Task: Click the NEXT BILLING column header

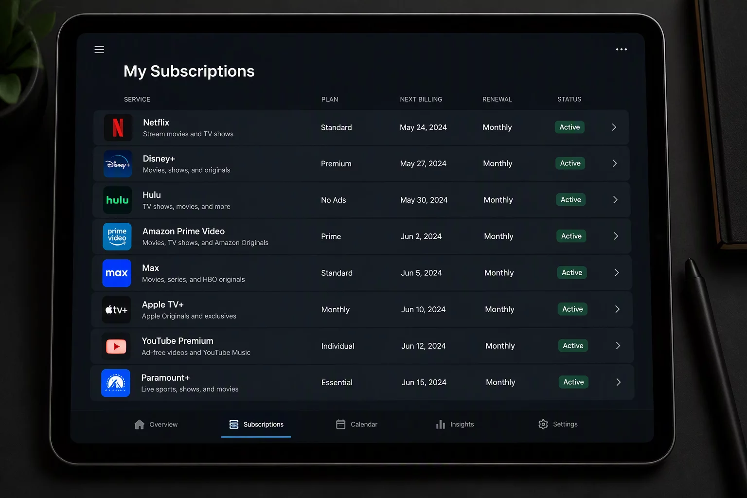Action: click(421, 99)
